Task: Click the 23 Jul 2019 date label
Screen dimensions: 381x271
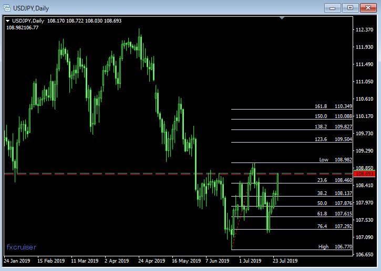Action: (285, 261)
